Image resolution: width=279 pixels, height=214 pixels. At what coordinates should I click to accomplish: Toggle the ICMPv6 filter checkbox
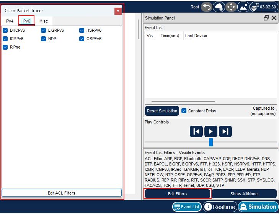pos(5,39)
